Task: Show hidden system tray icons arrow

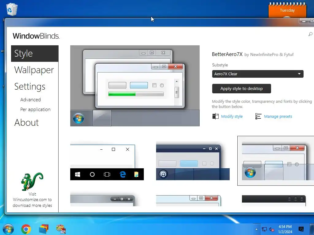Action: pos(257,229)
